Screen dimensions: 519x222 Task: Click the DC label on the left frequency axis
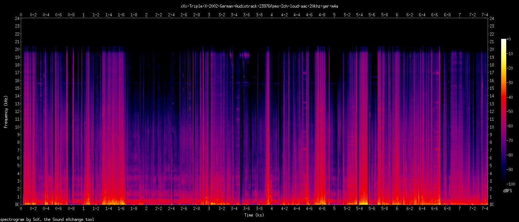click(x=17, y=204)
